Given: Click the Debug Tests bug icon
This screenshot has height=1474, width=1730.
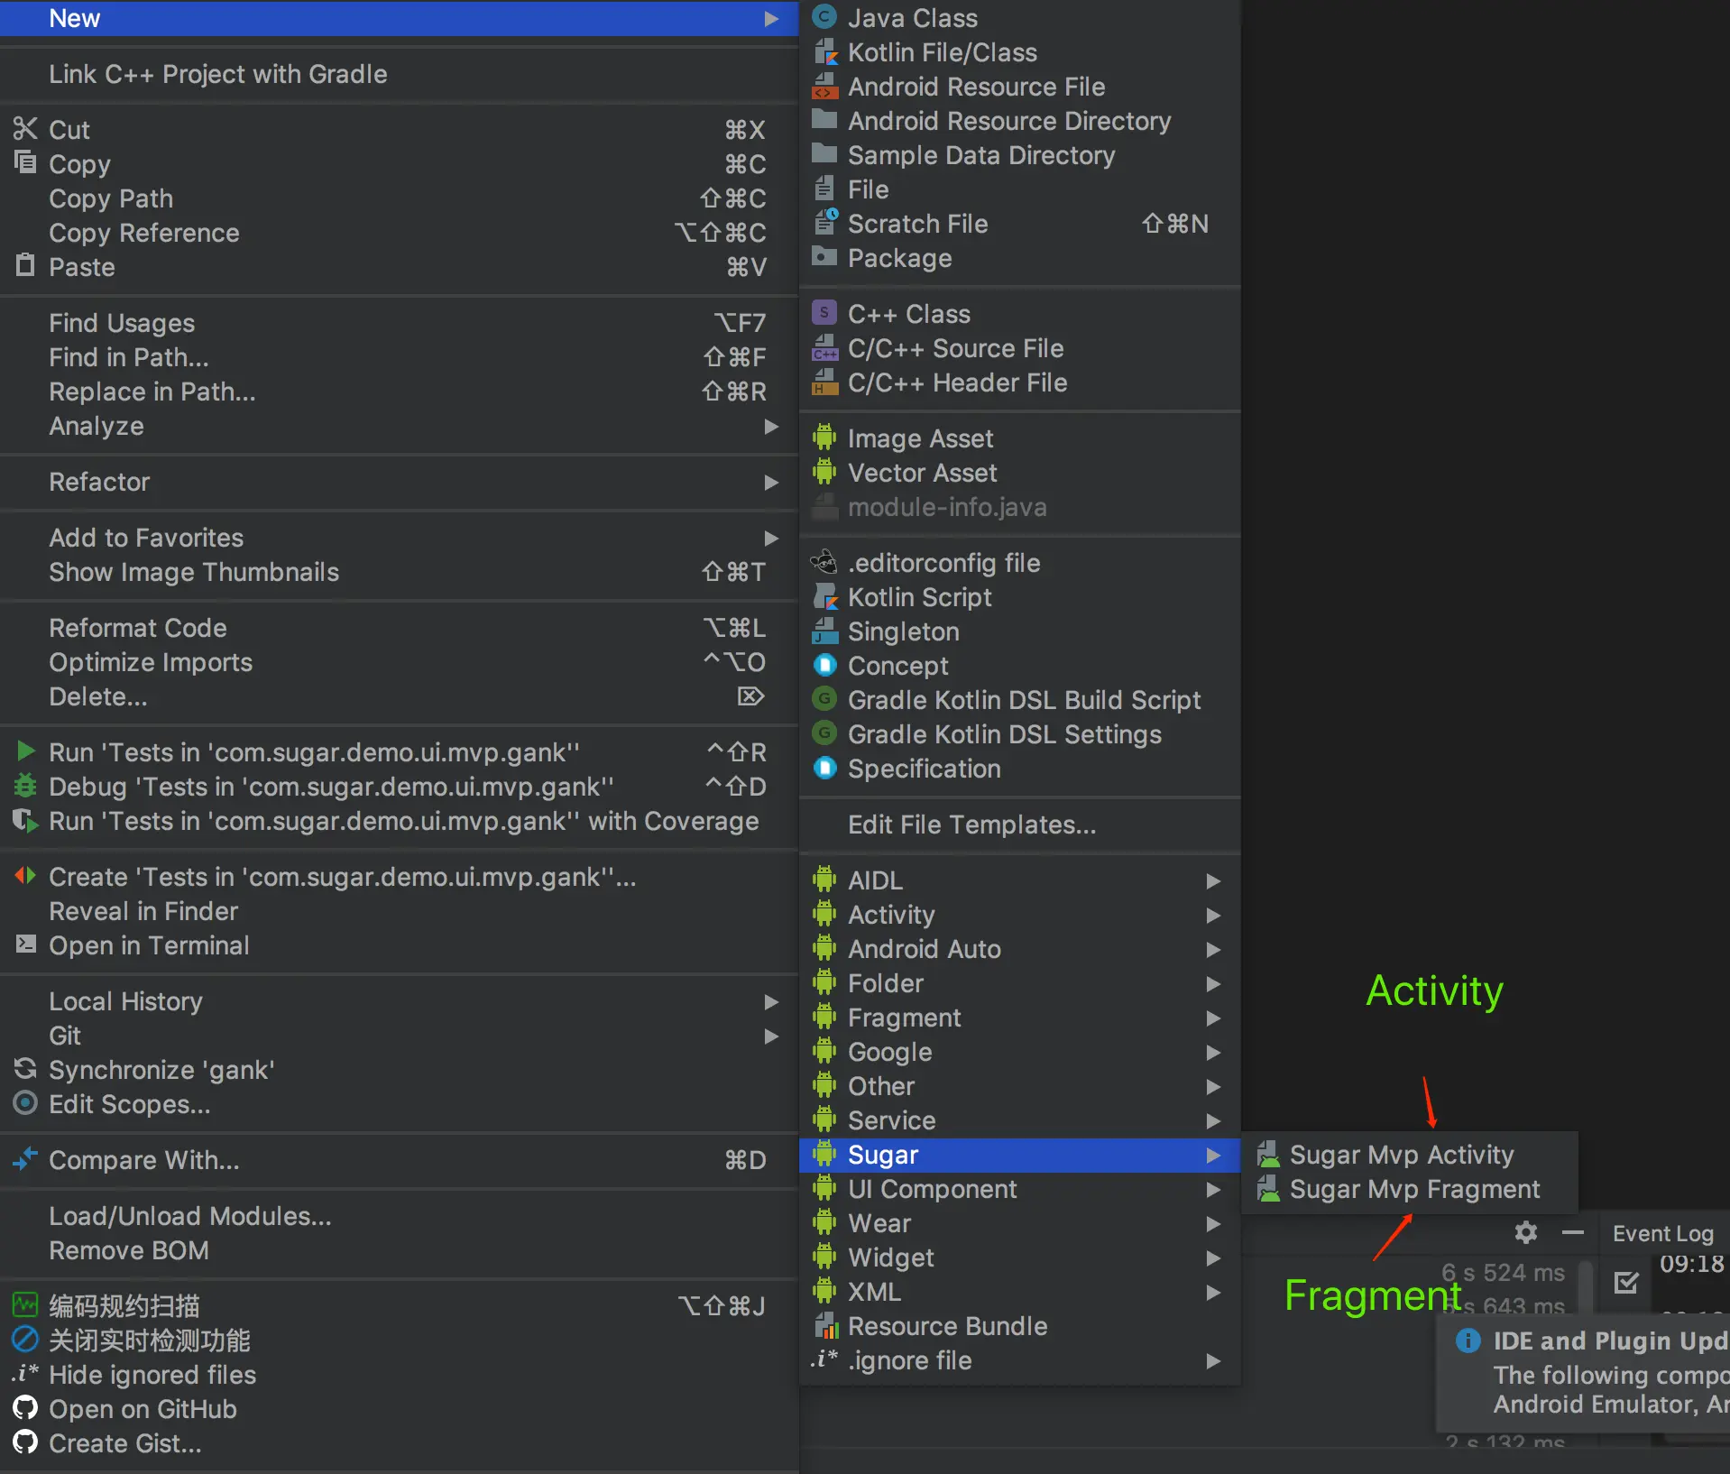Looking at the screenshot, I should tap(25, 787).
